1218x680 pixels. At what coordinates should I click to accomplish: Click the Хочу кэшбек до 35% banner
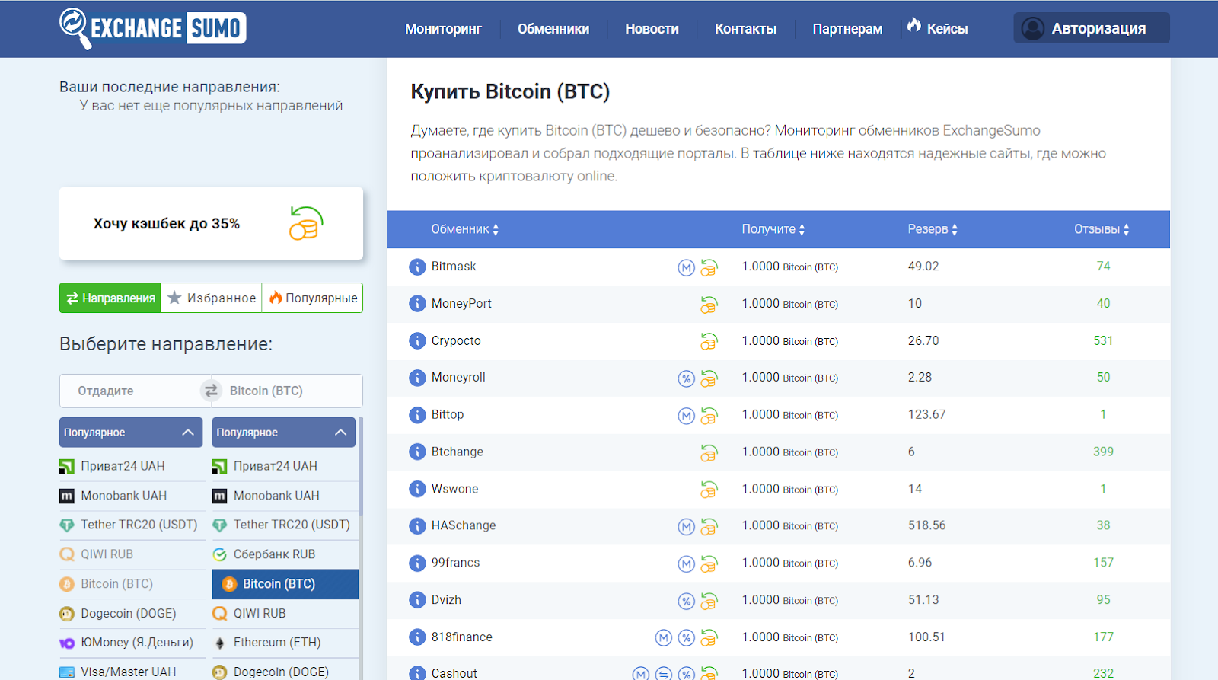coord(211,223)
